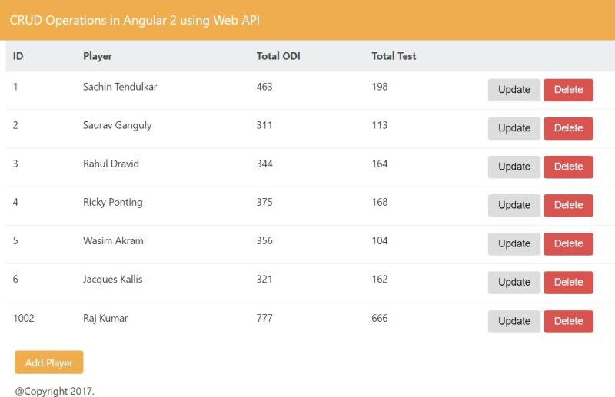This screenshot has width=615, height=397.
Task: Delete the Sachin Tendulkar row
Action: pyautogui.click(x=568, y=90)
